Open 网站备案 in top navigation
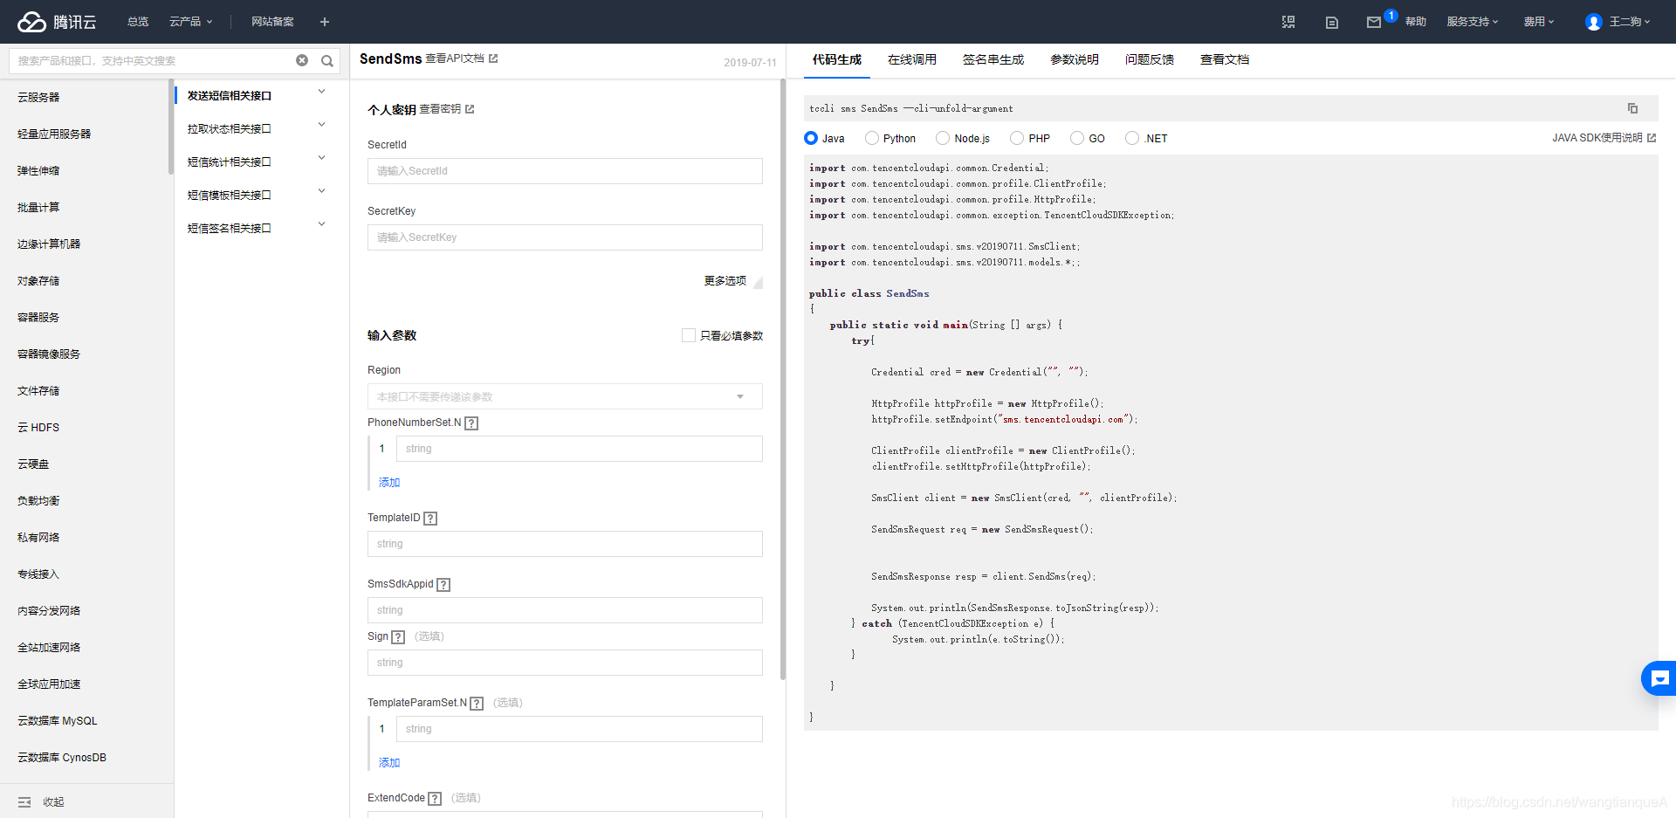1676x818 pixels. click(x=272, y=22)
